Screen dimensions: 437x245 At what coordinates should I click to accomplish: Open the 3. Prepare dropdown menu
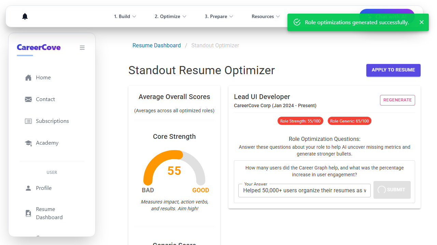point(219,16)
